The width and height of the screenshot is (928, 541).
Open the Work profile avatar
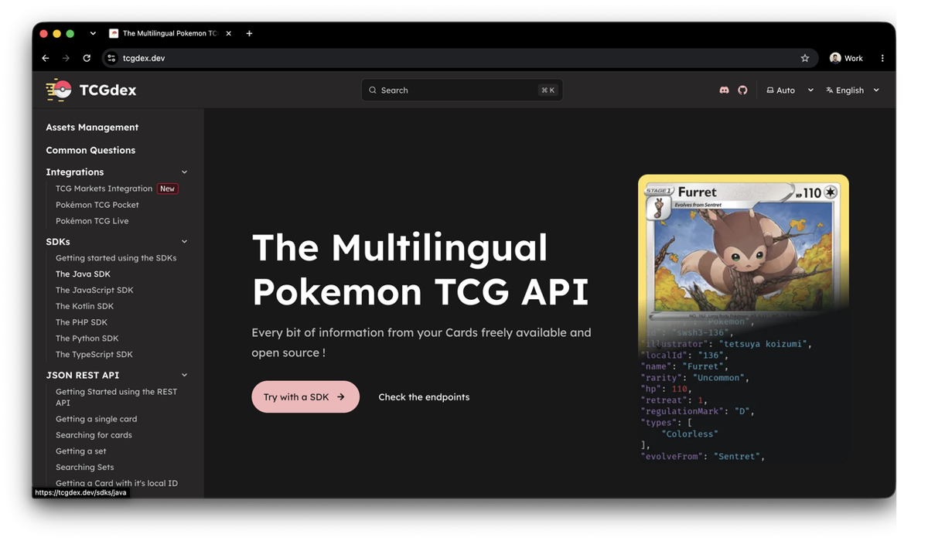(835, 58)
